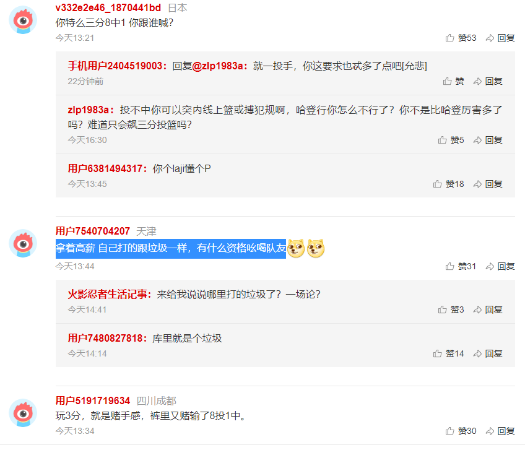Reply to v332e2e46's comment from 13:21
Viewport: 525px width, 450px height.
(x=500, y=38)
